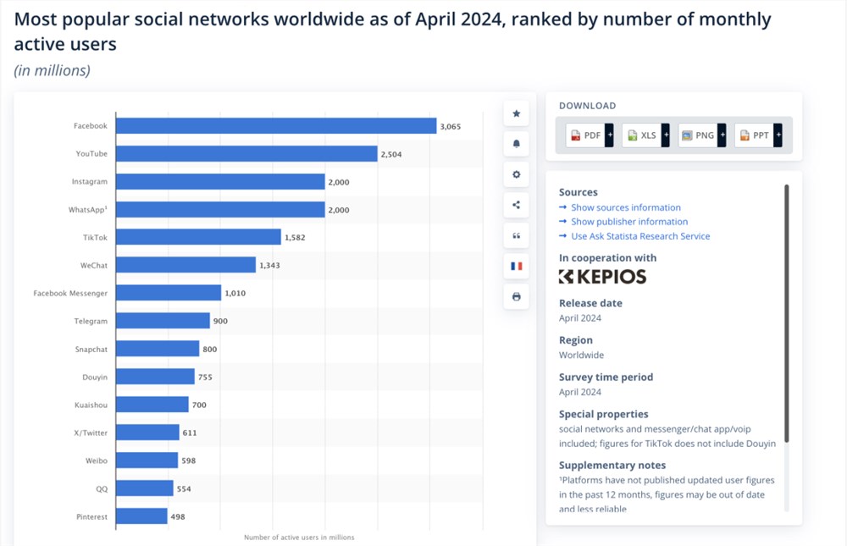Click Use Ask Statista Research Service
847x546 pixels.
(640, 236)
